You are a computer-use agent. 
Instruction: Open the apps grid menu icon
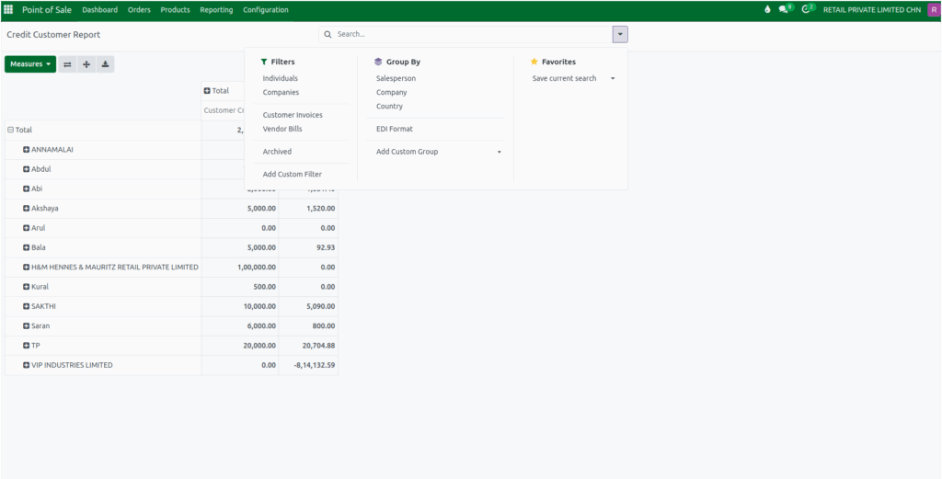[x=8, y=9]
